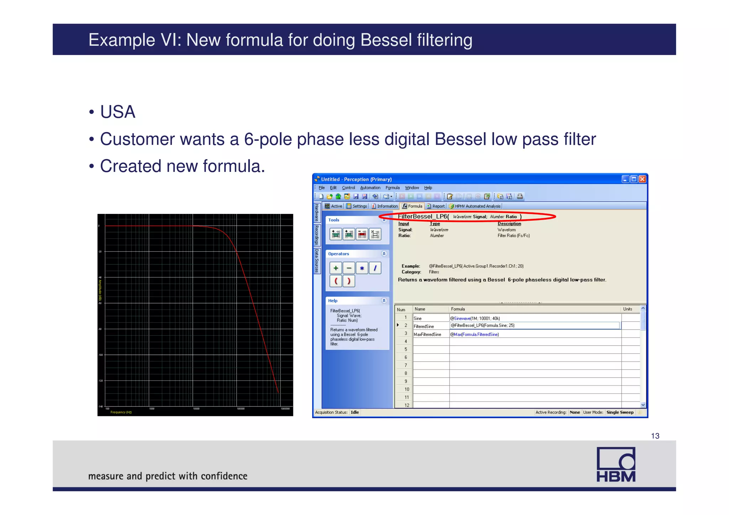
Task: Click the Print toolbar icon
Action: tap(520, 196)
